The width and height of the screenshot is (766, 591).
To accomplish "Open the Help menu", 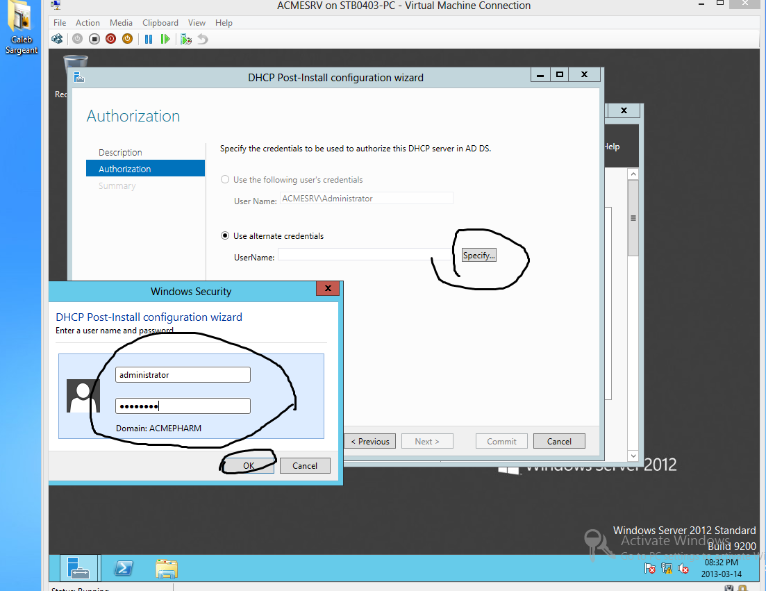I will tap(224, 22).
